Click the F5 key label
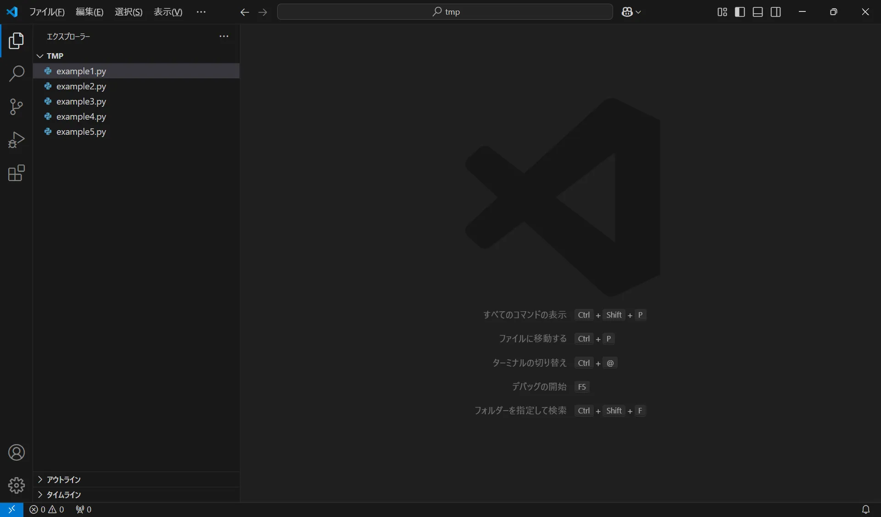 (582, 387)
